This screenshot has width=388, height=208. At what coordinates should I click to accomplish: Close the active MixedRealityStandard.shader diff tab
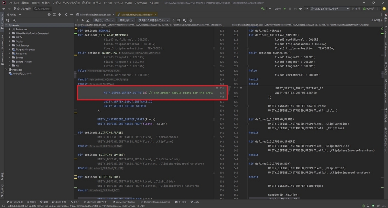(155, 15)
